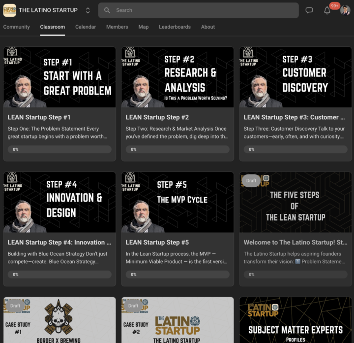Screen dimensions: 354x343
Task: Click Draft badge on Five Steps course
Action: (x=251, y=180)
